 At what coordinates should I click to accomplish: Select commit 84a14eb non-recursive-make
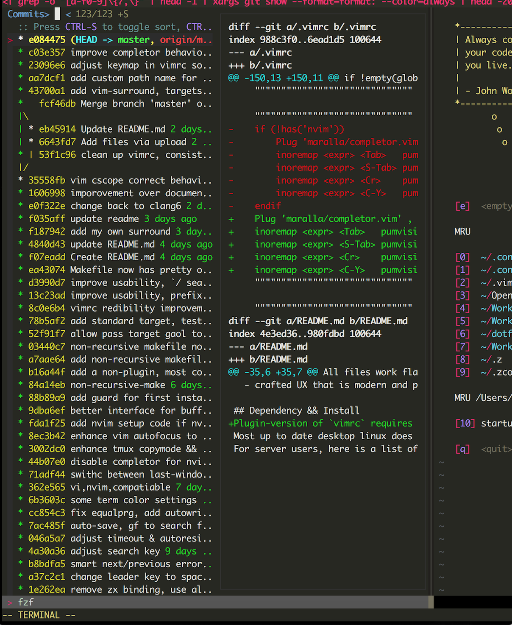click(114, 385)
